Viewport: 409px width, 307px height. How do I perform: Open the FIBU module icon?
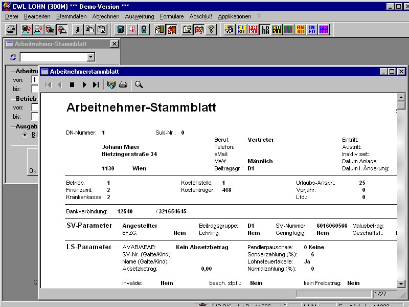[x=241, y=29]
